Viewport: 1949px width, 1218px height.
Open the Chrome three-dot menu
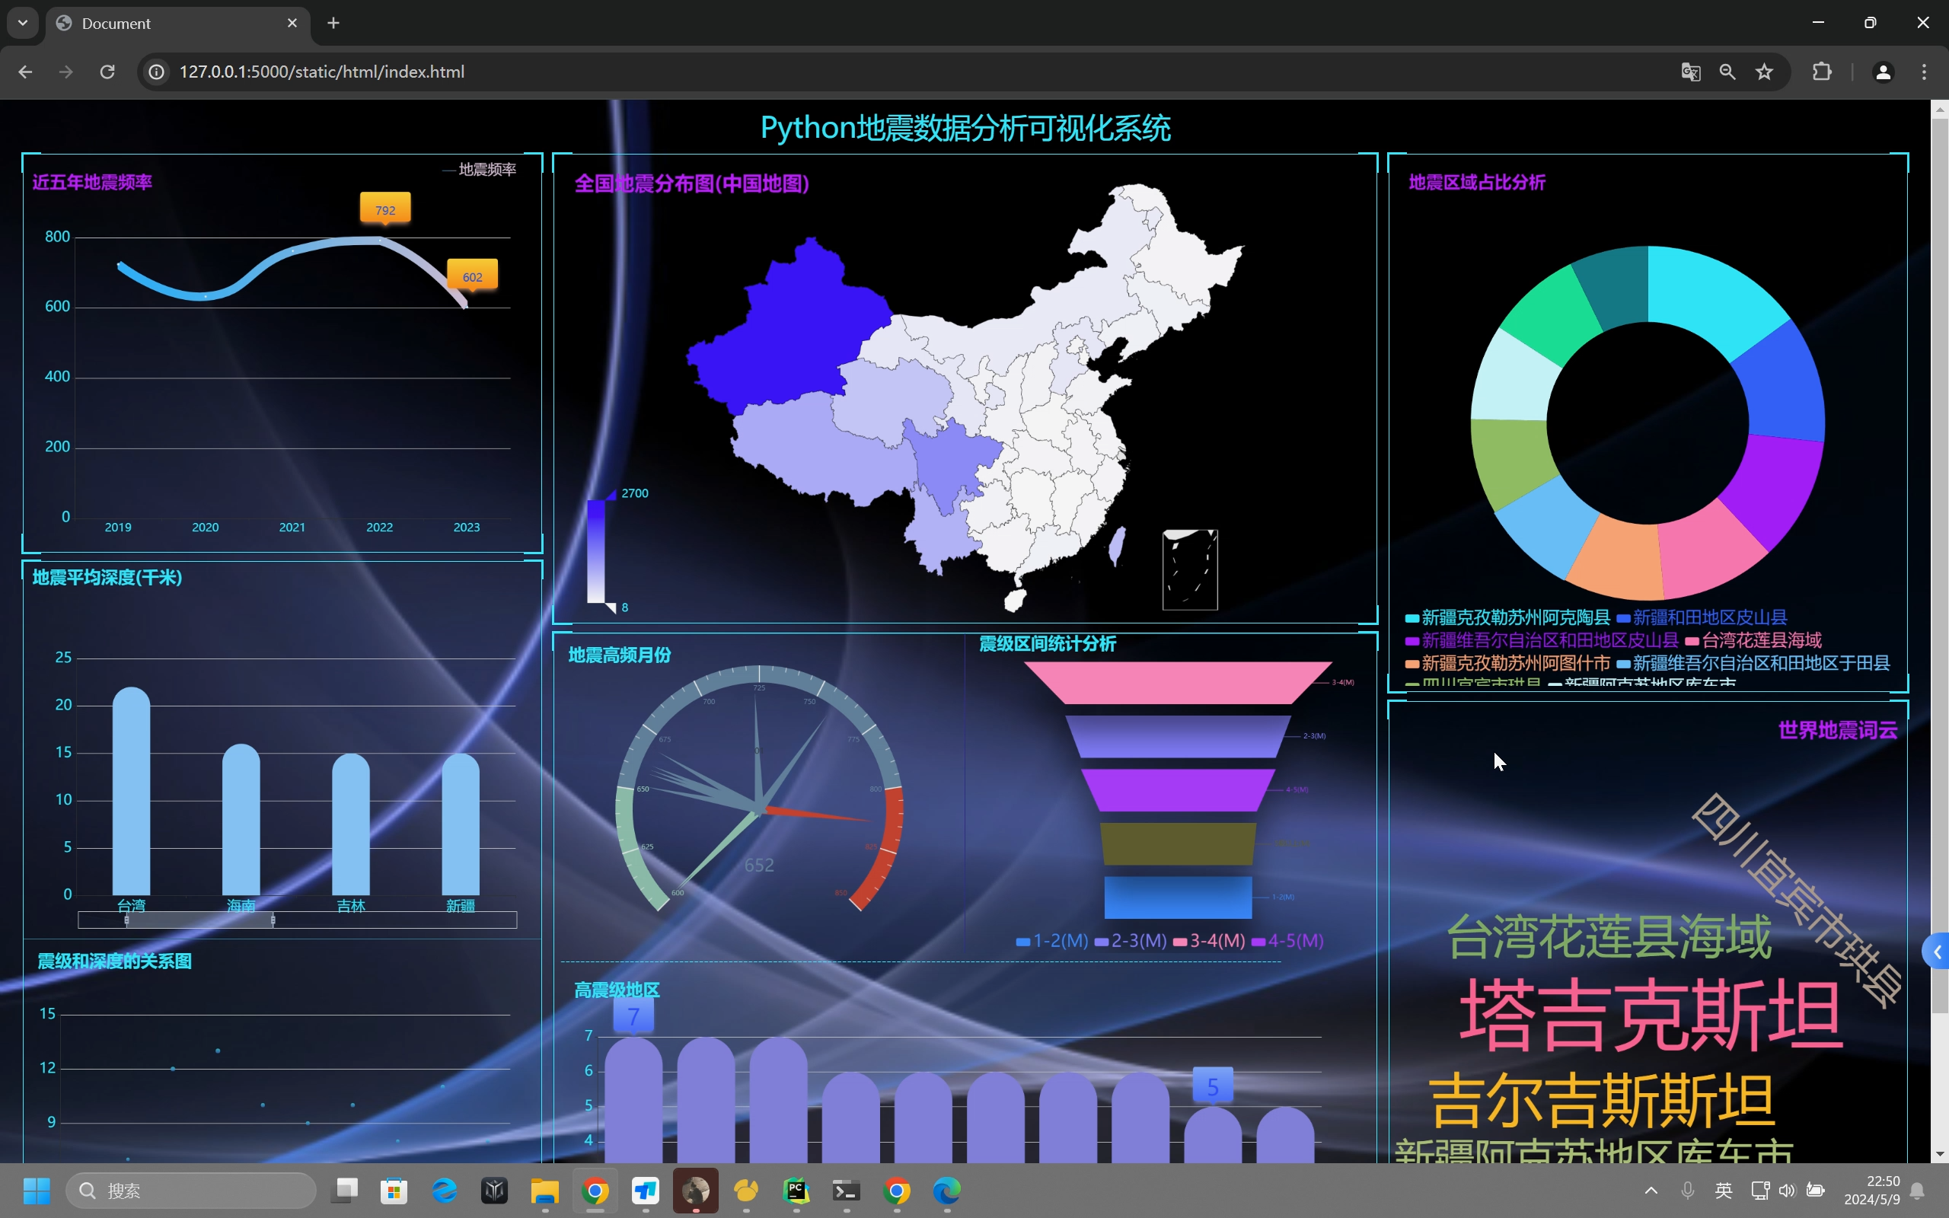point(1924,72)
